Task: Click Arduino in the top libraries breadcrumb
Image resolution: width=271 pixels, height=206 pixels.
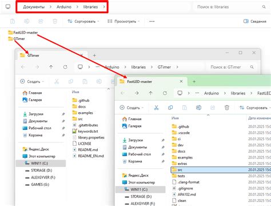Action: (x=64, y=7)
